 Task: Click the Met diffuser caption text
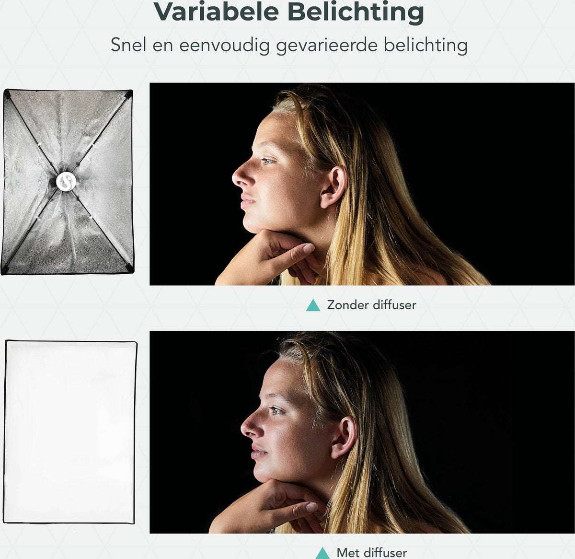(x=372, y=553)
